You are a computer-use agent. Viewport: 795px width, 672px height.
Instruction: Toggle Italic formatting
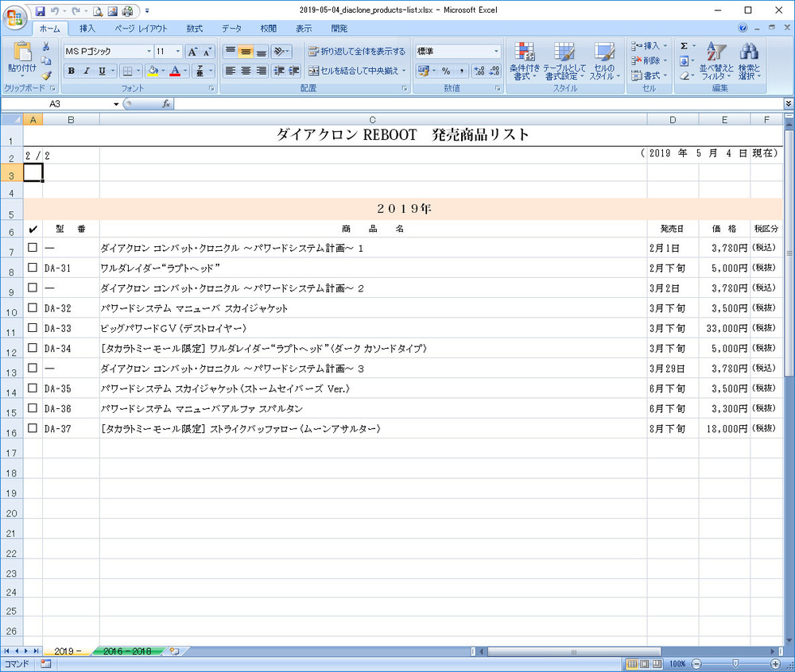(x=87, y=71)
